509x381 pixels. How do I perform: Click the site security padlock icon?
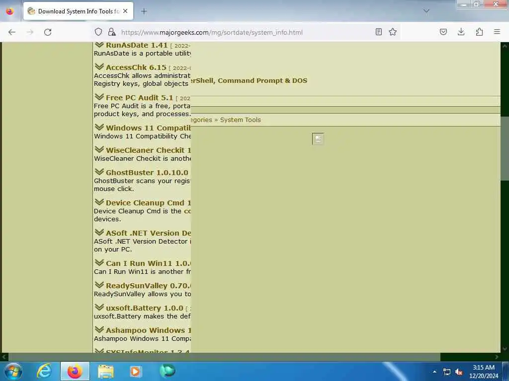pyautogui.click(x=112, y=32)
